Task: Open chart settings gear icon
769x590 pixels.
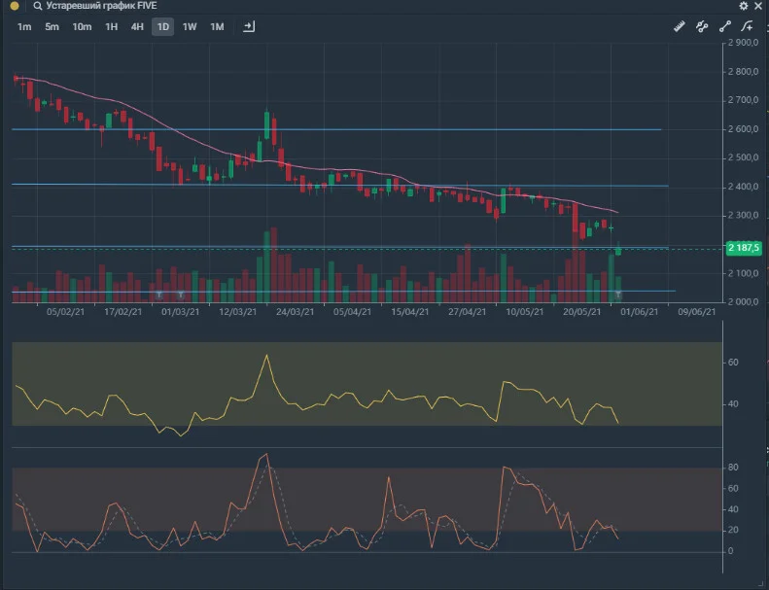Action: click(744, 6)
